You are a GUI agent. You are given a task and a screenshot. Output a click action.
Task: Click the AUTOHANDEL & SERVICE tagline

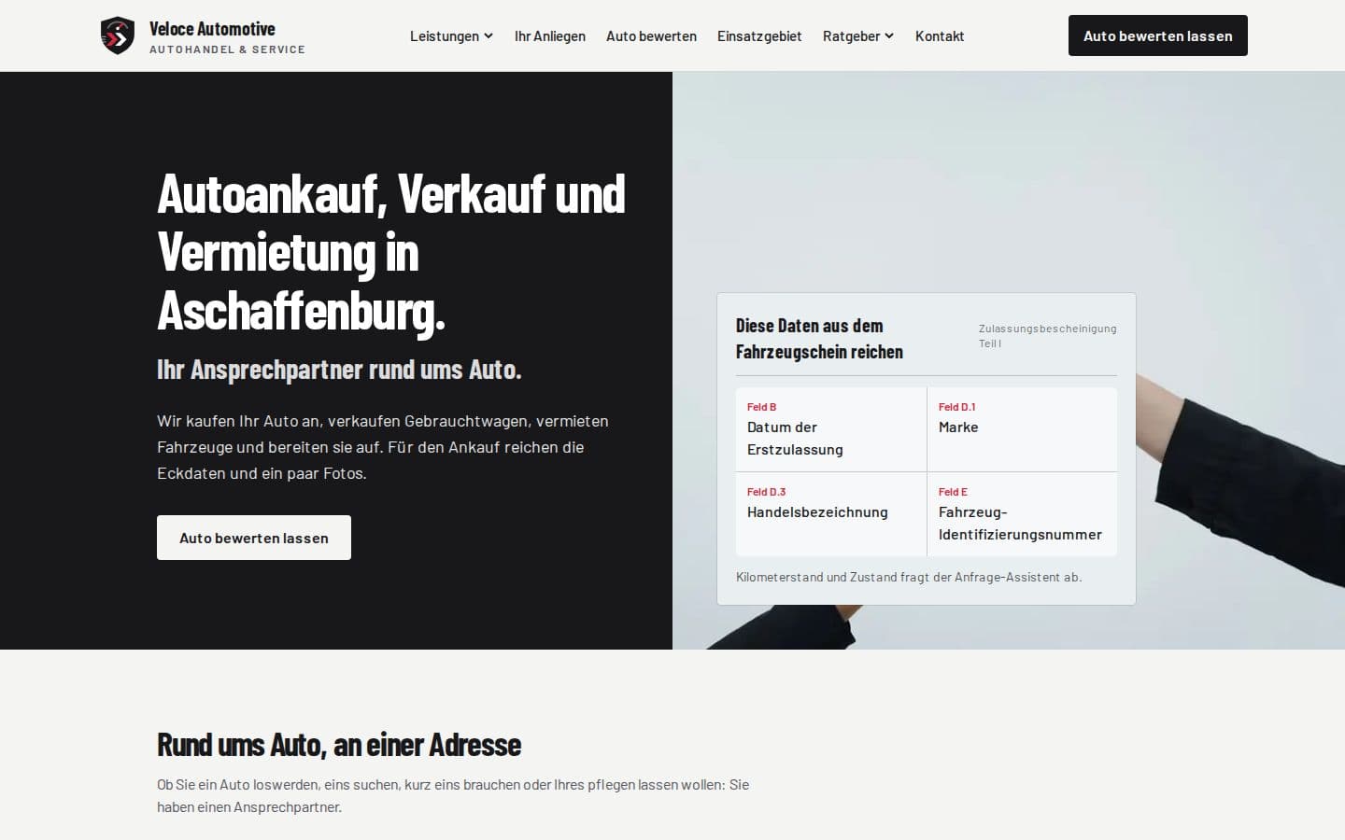[x=227, y=49]
